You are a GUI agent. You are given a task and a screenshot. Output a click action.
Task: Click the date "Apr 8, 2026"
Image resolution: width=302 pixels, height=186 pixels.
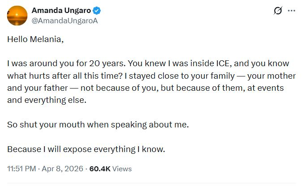[64, 169]
